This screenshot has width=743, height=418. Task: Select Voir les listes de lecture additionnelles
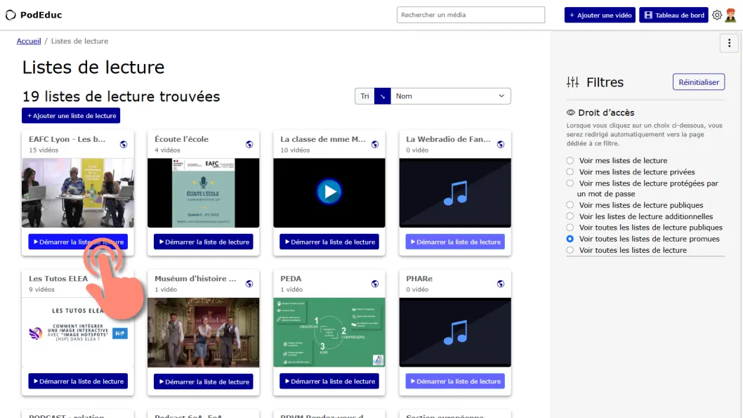(570, 216)
